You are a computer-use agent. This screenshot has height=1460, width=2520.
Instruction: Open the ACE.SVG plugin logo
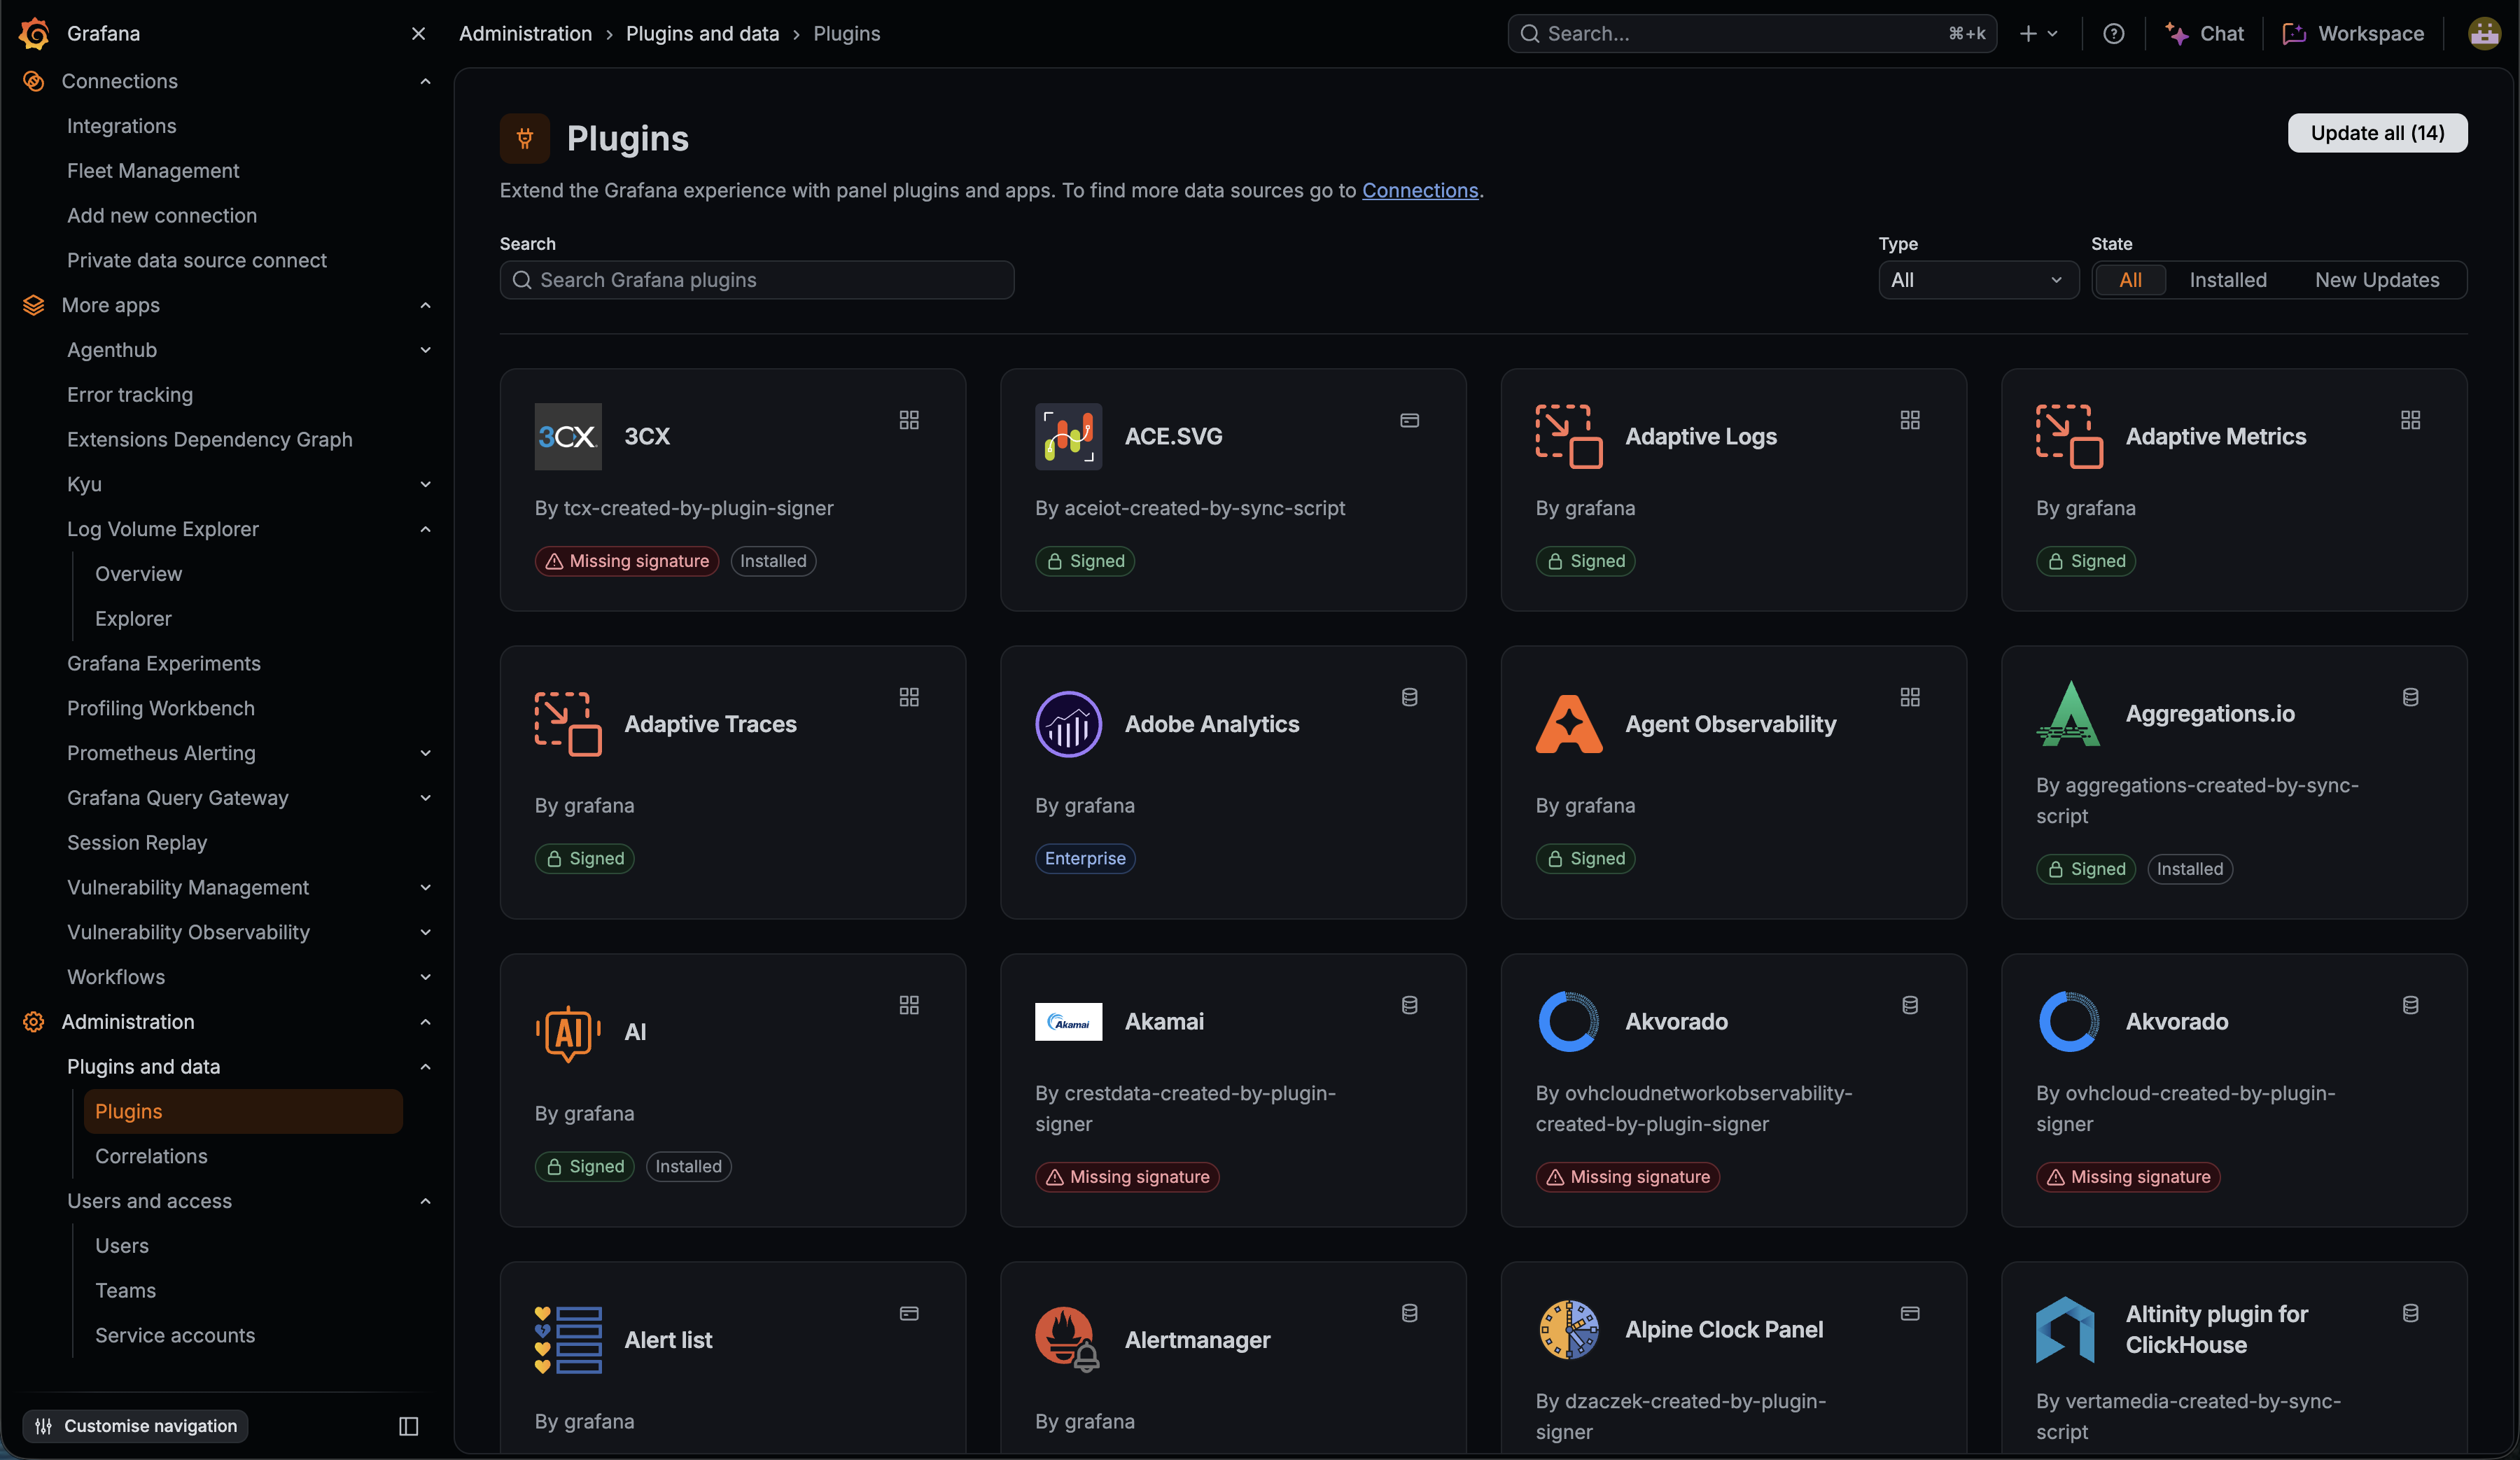pyautogui.click(x=1068, y=437)
